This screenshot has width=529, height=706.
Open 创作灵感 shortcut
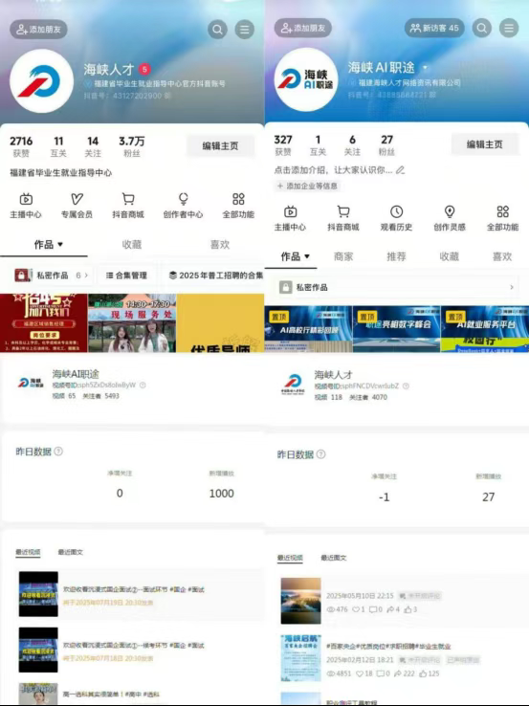450,218
